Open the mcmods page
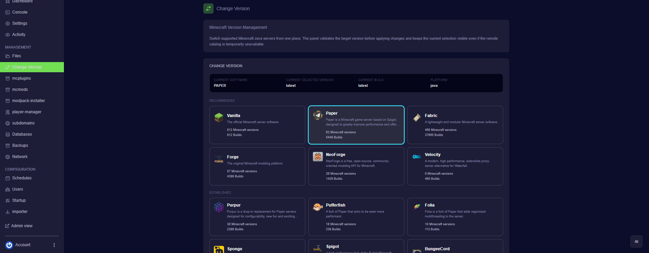Screen dimensions: 649x253 coord(32,90)
